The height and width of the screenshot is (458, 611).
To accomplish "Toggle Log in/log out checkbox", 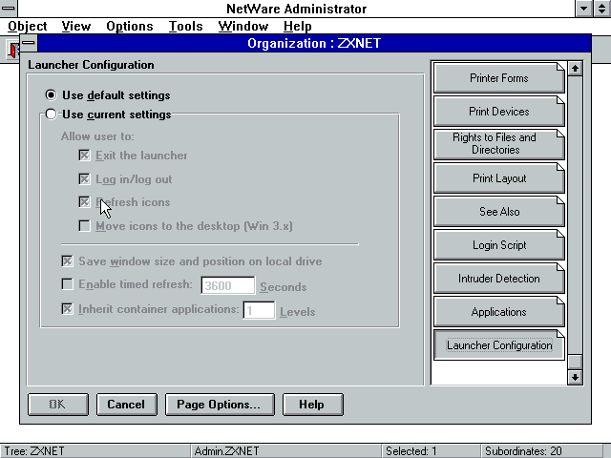I will [x=84, y=179].
